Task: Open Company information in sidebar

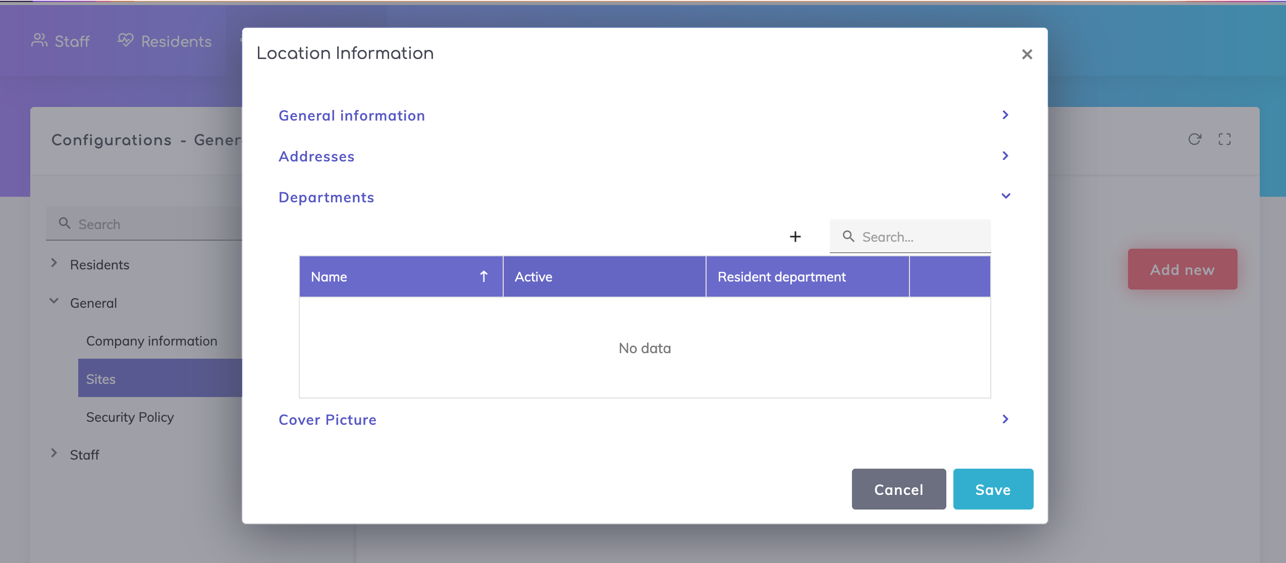Action: [151, 341]
